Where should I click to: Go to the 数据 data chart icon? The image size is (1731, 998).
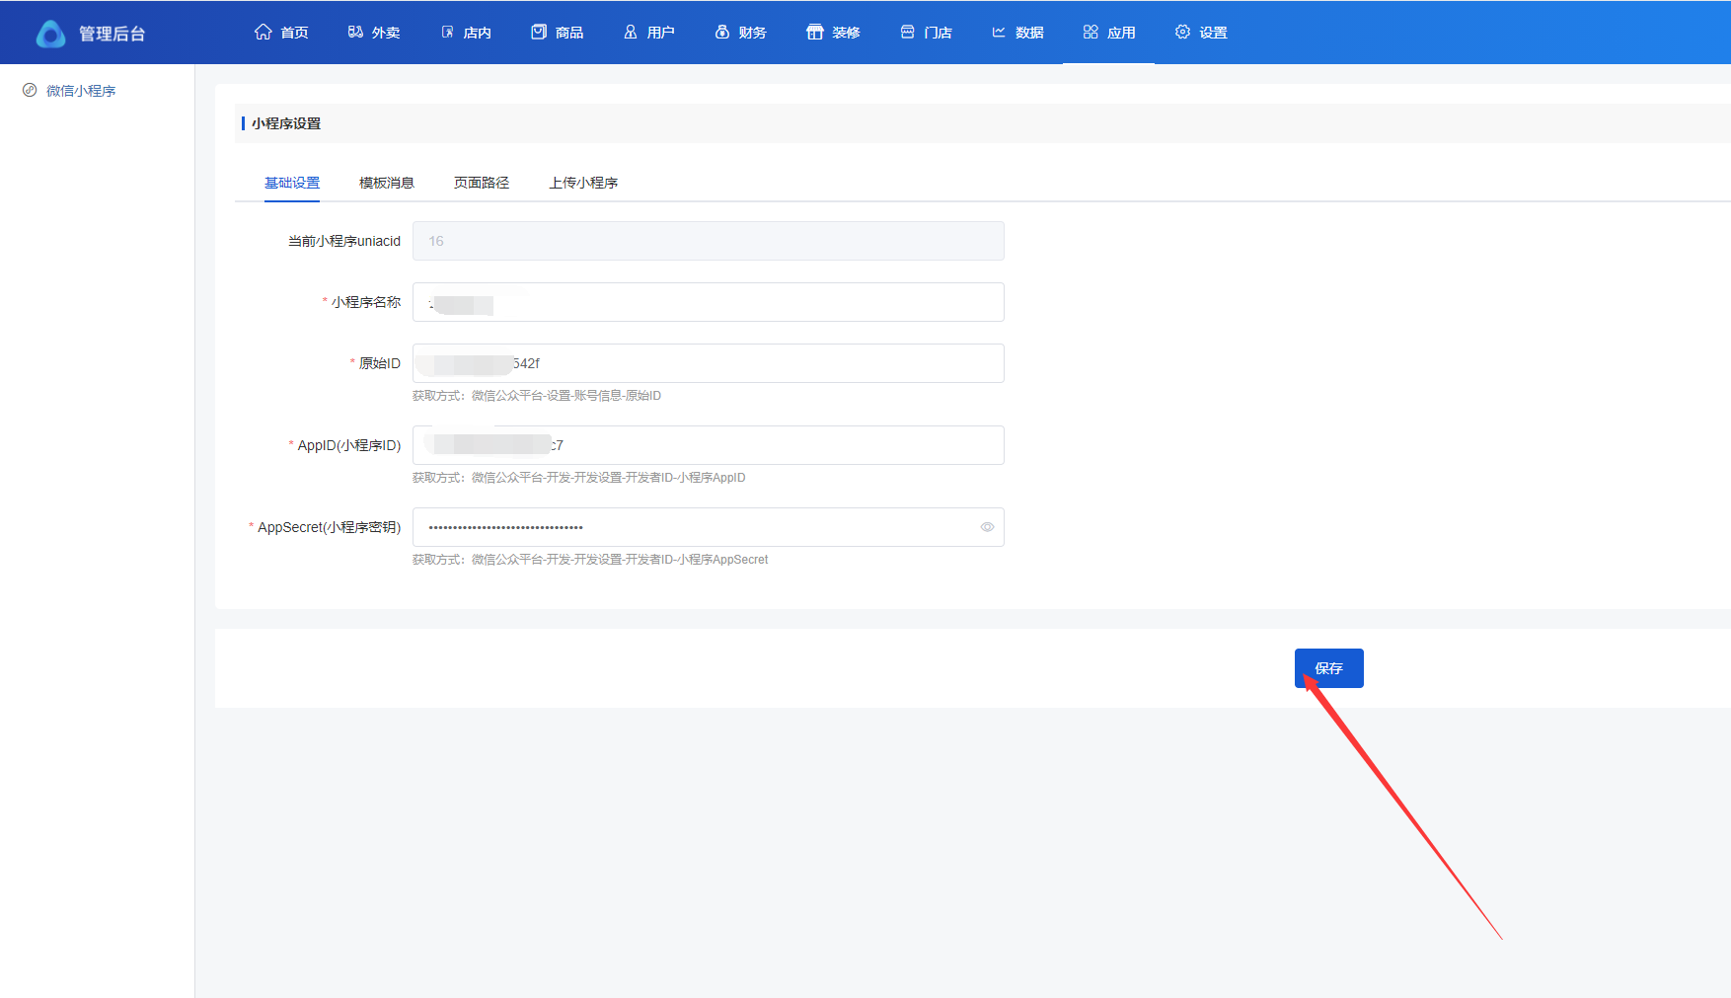tap(999, 32)
